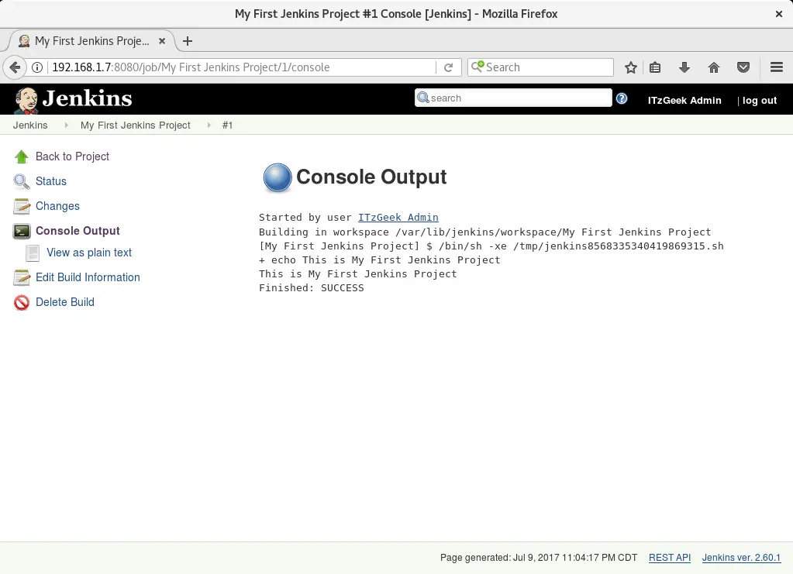Click the Firefox back arrow button
The height and width of the screenshot is (574, 793).
(x=15, y=67)
